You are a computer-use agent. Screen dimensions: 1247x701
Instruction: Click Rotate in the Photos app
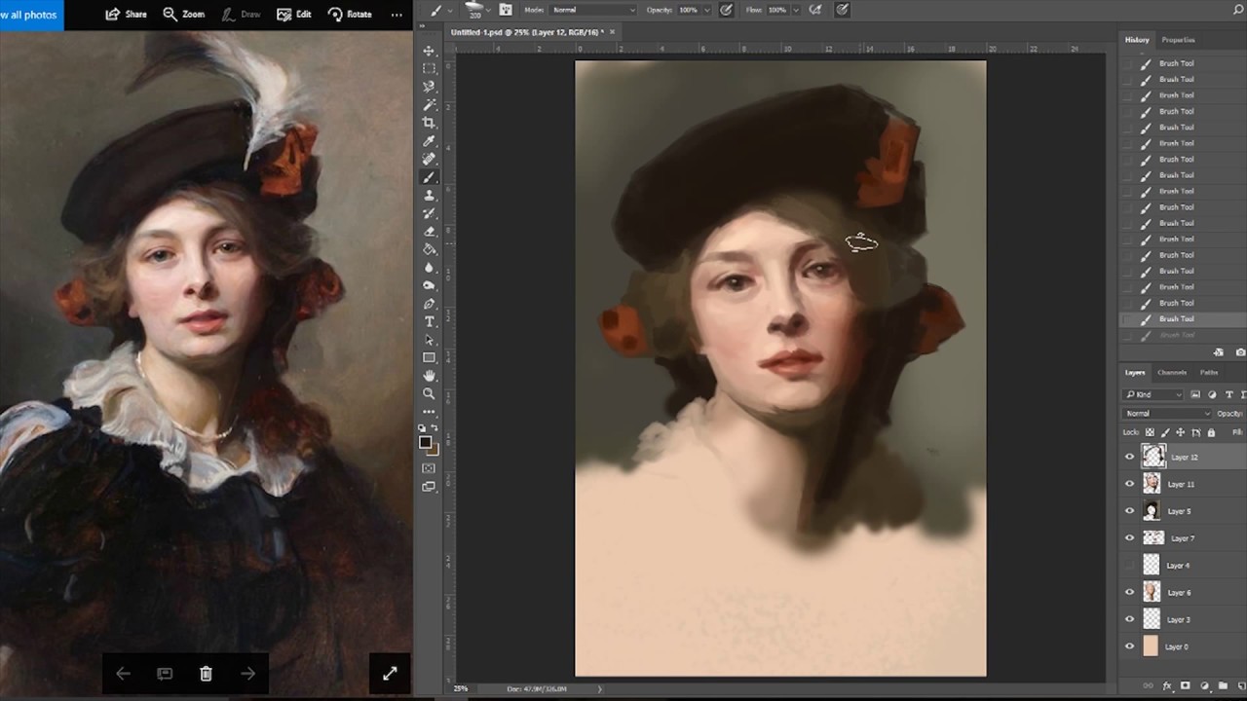pyautogui.click(x=350, y=15)
